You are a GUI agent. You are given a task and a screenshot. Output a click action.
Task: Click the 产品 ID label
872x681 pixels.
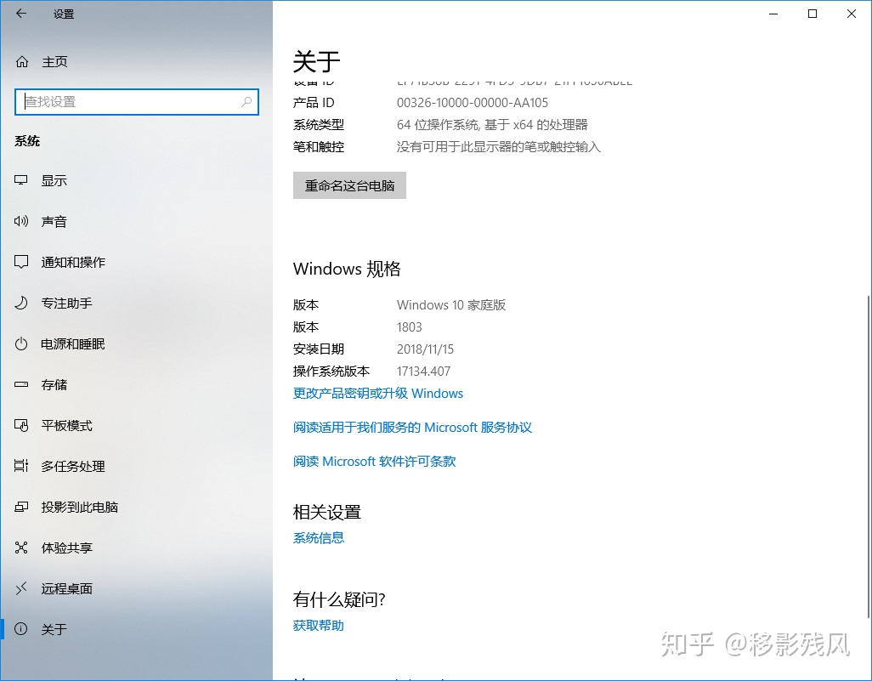pos(314,102)
